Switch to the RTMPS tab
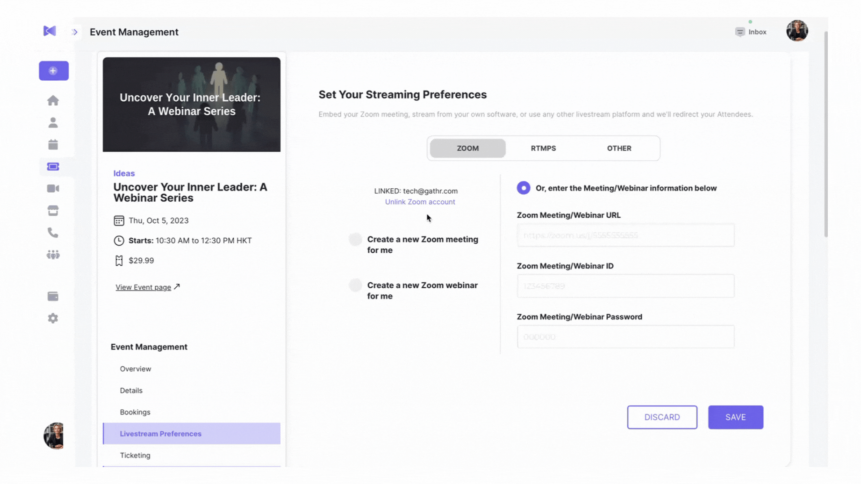861x484 pixels. point(543,148)
